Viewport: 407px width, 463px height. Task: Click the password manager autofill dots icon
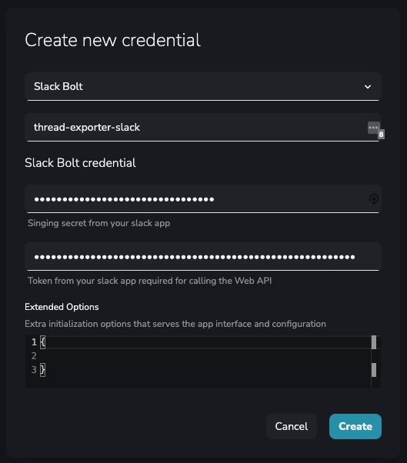pyautogui.click(x=373, y=128)
